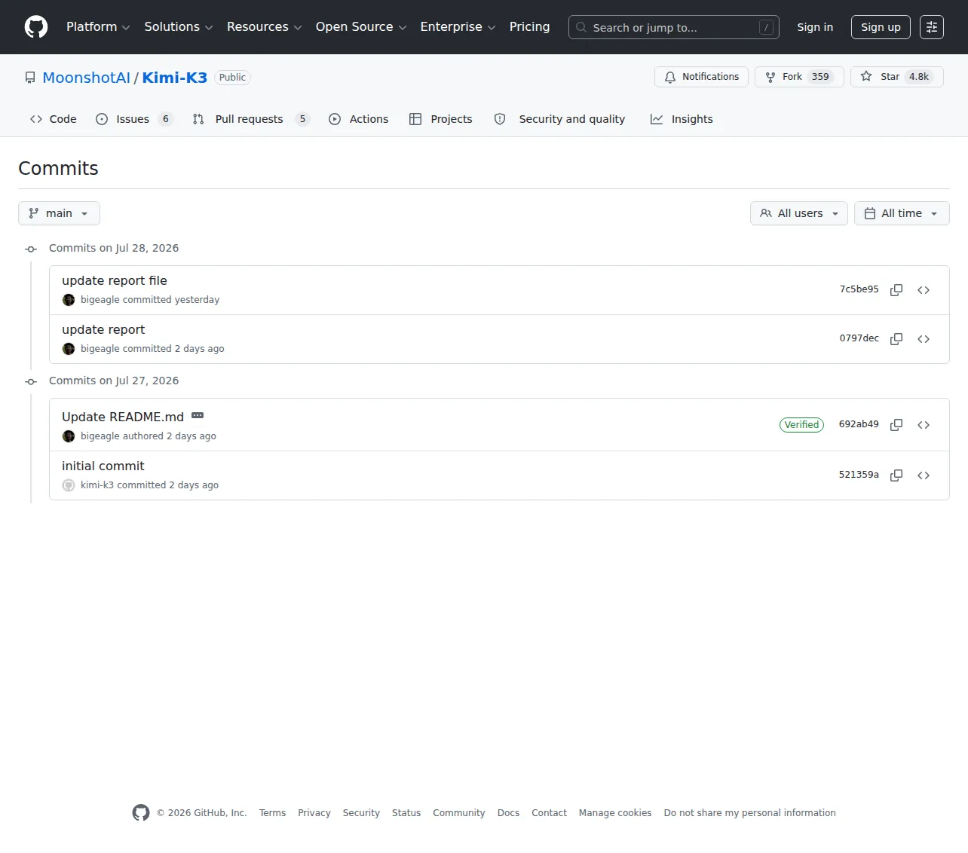Image resolution: width=968 pixels, height=853 pixels.
Task: Open the Privacy footer link
Action: pos(314,813)
